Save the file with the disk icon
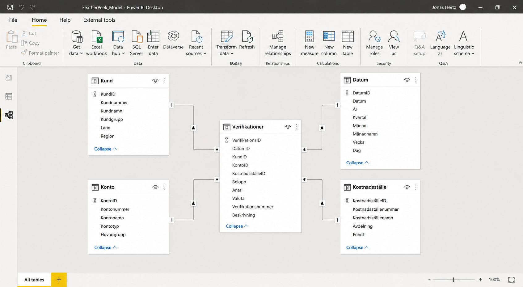 [x=10, y=7]
